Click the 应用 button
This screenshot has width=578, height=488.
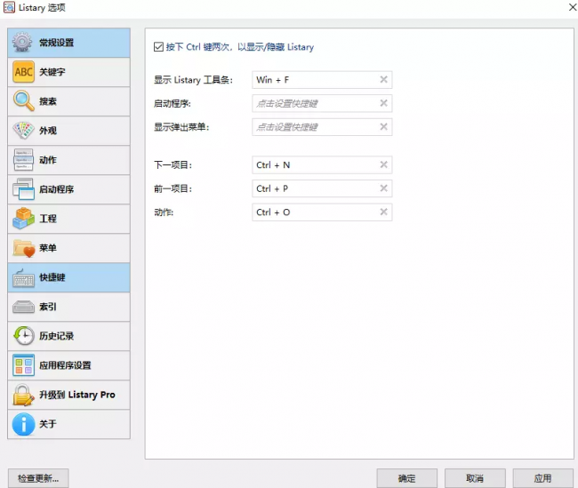click(x=543, y=478)
